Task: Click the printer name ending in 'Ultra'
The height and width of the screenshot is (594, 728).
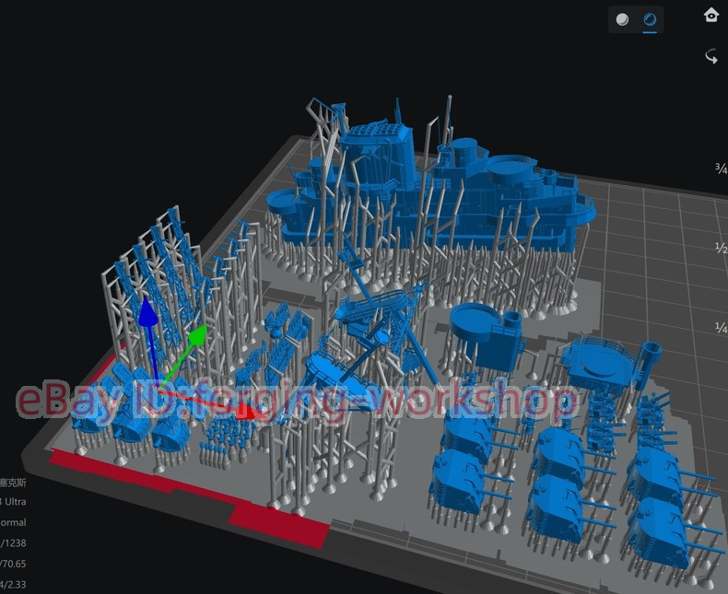Action: coord(13,502)
